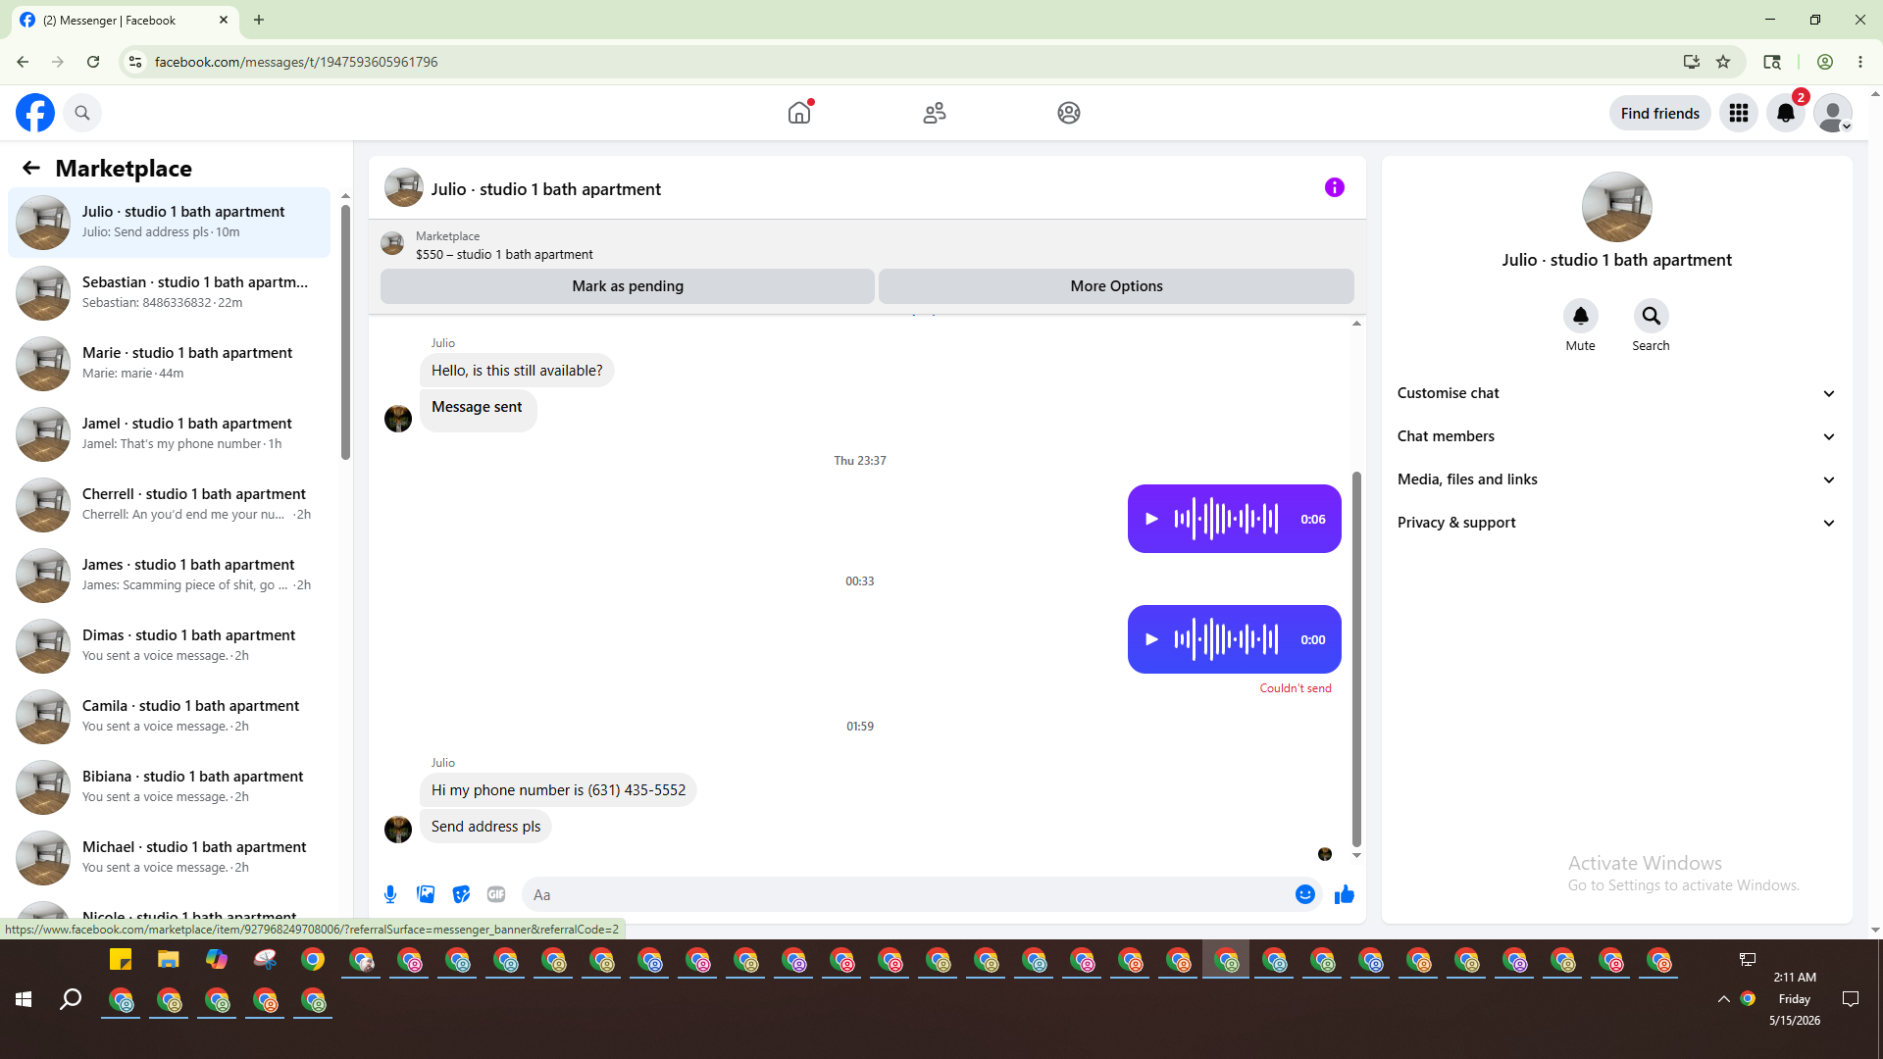The height and width of the screenshot is (1059, 1883).
Task: Open Windows taskbar search
Action: click(71, 999)
